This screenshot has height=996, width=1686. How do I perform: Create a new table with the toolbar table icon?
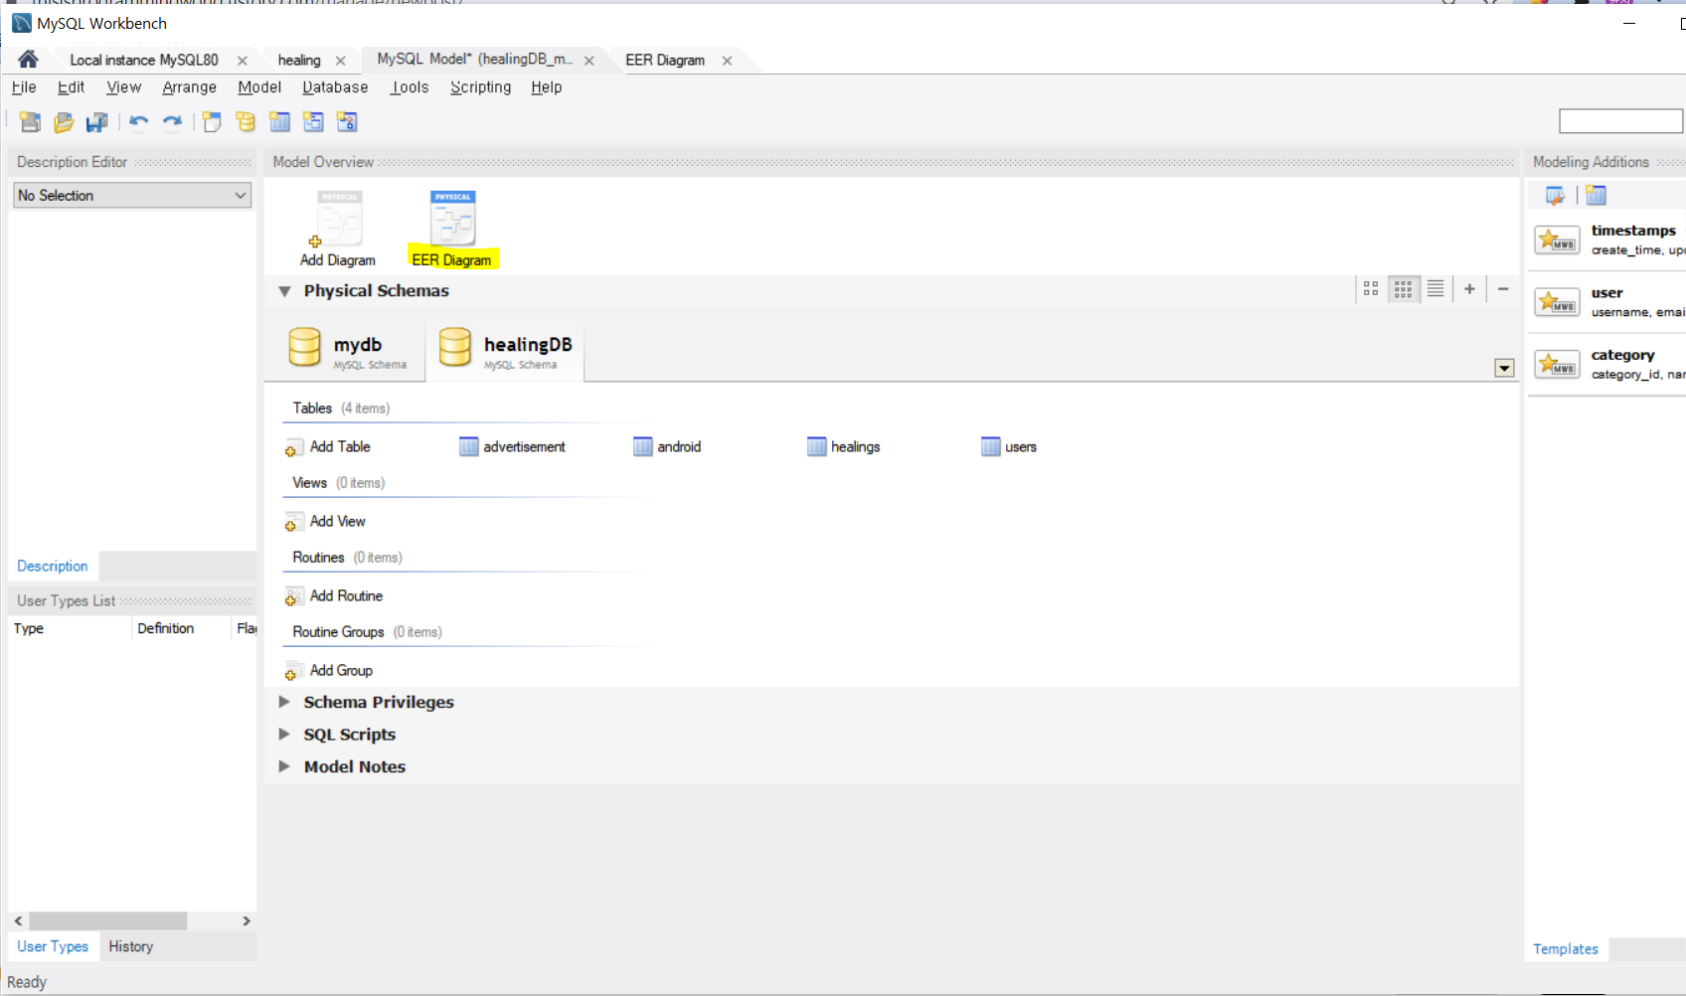pyautogui.click(x=279, y=121)
